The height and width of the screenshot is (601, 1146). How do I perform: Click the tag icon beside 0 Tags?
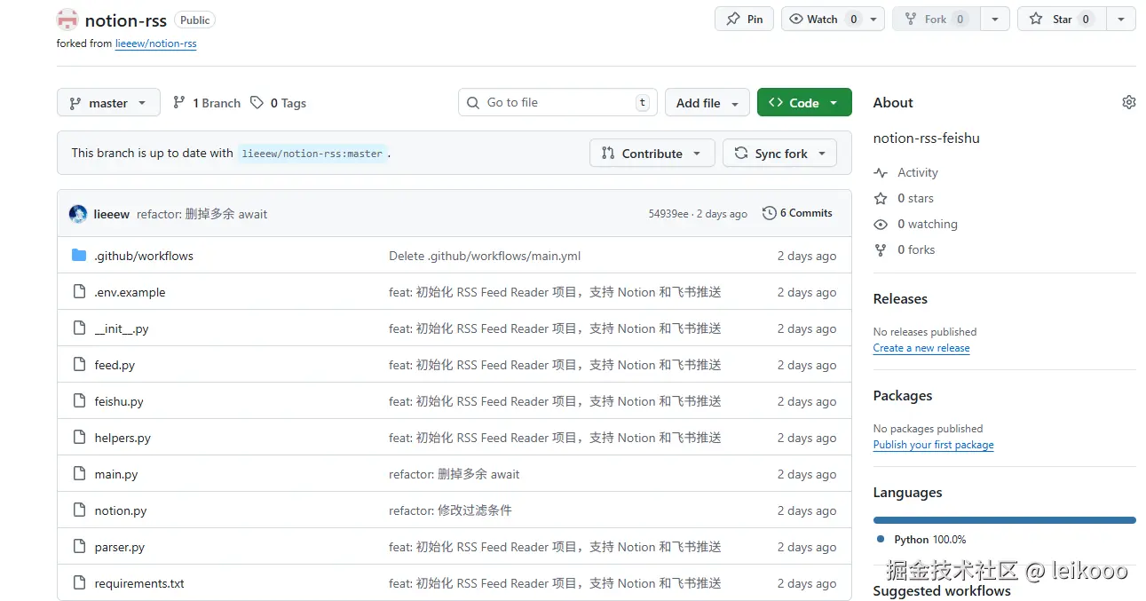tap(257, 103)
